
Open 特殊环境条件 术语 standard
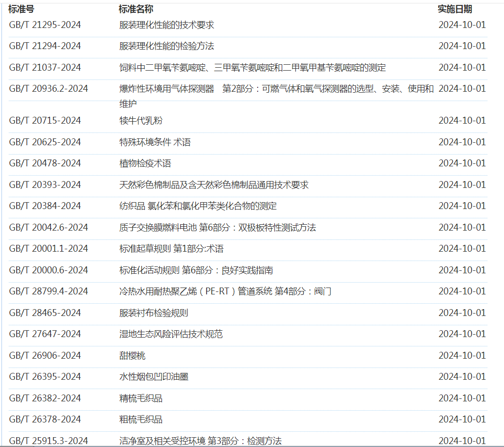pyautogui.click(x=155, y=142)
